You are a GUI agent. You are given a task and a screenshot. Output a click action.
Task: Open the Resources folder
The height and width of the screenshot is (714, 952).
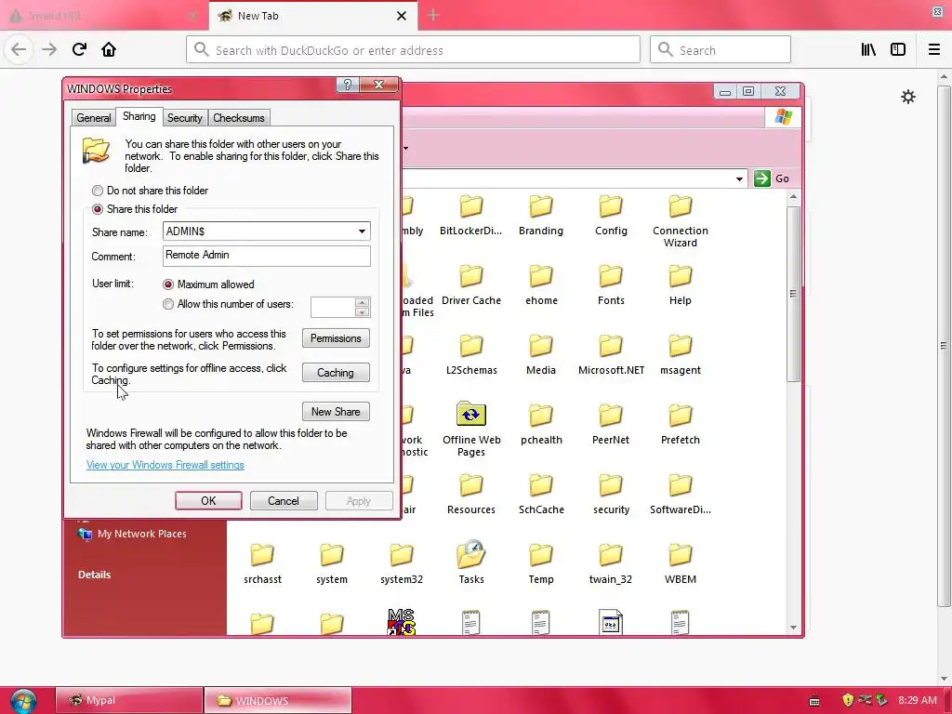point(471,495)
